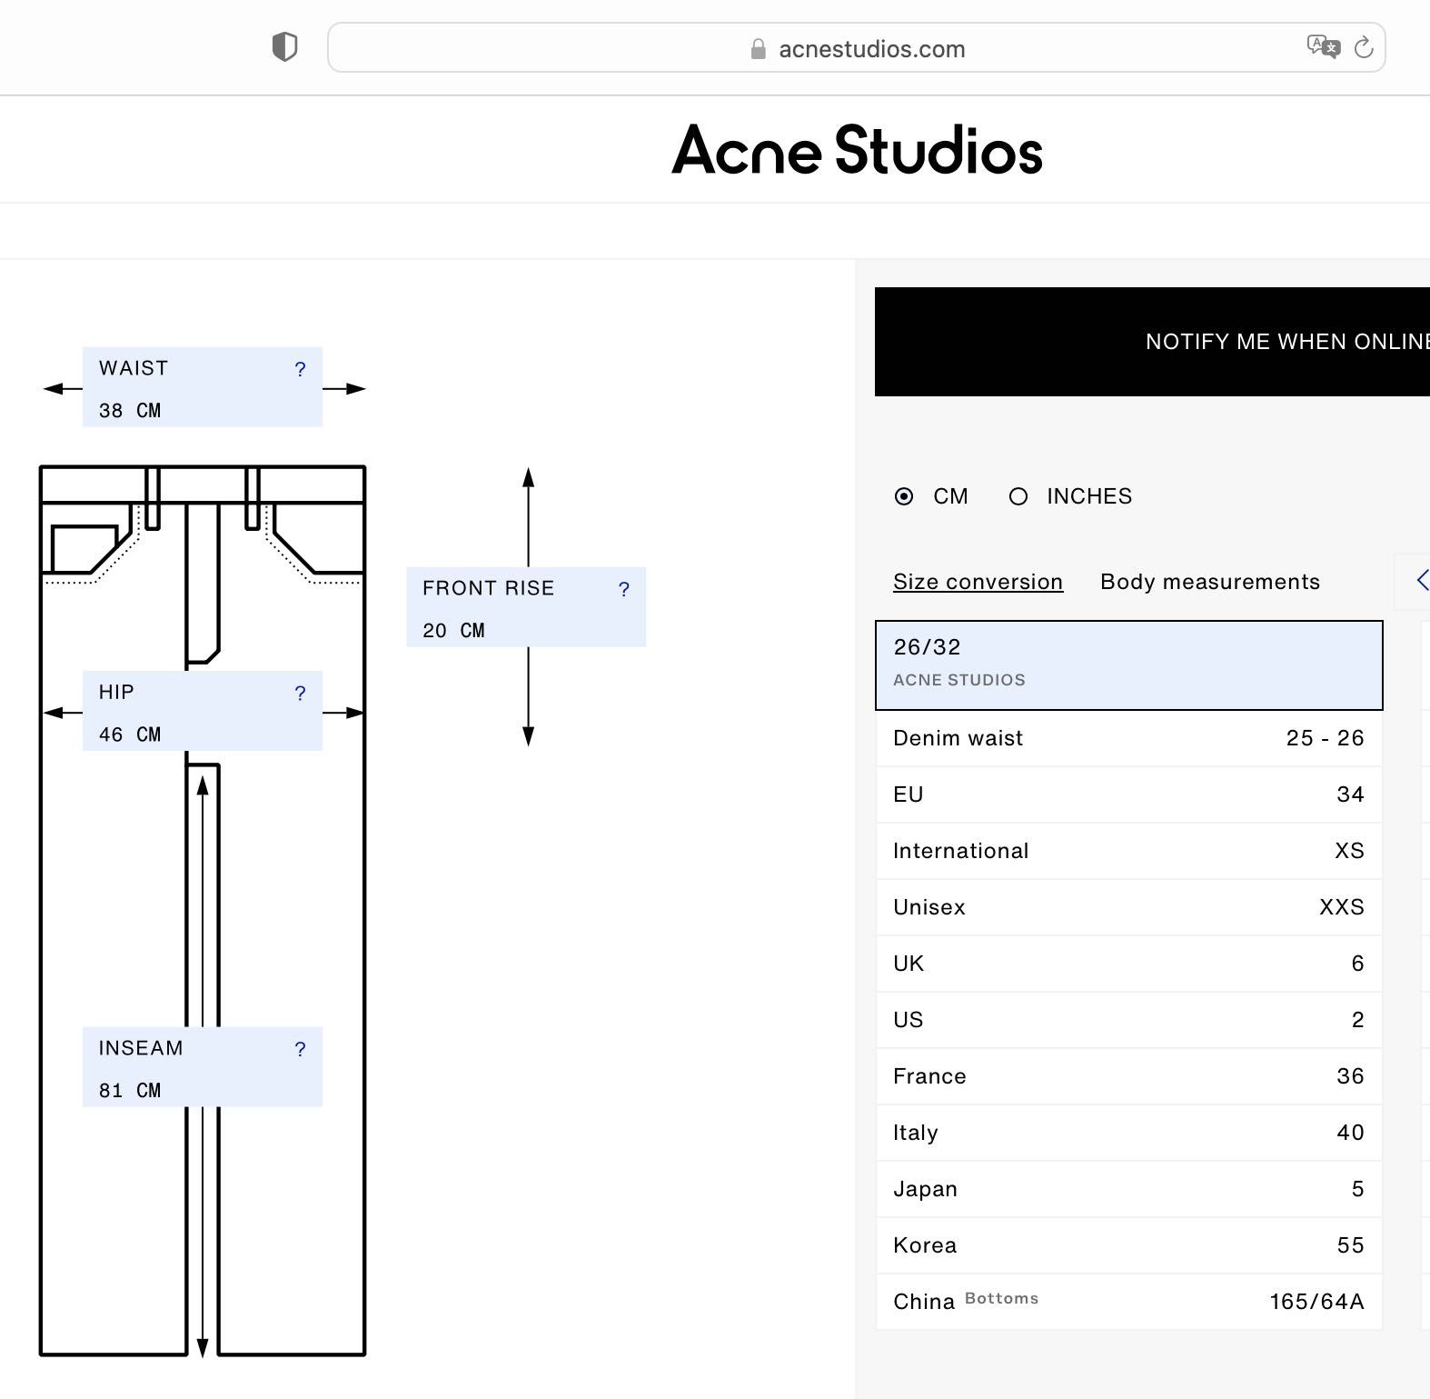Click the FRONT RISE 20 CM label
Image resolution: width=1430 pixels, height=1399 pixels.
(x=526, y=607)
